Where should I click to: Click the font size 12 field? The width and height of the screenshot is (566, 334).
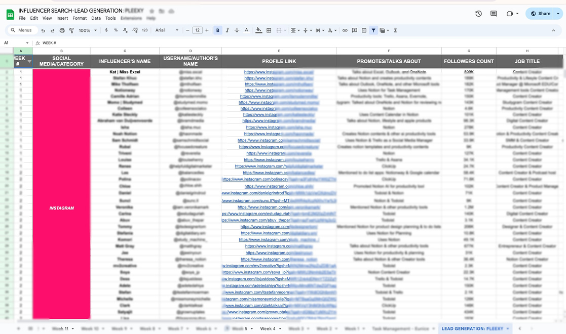click(197, 30)
